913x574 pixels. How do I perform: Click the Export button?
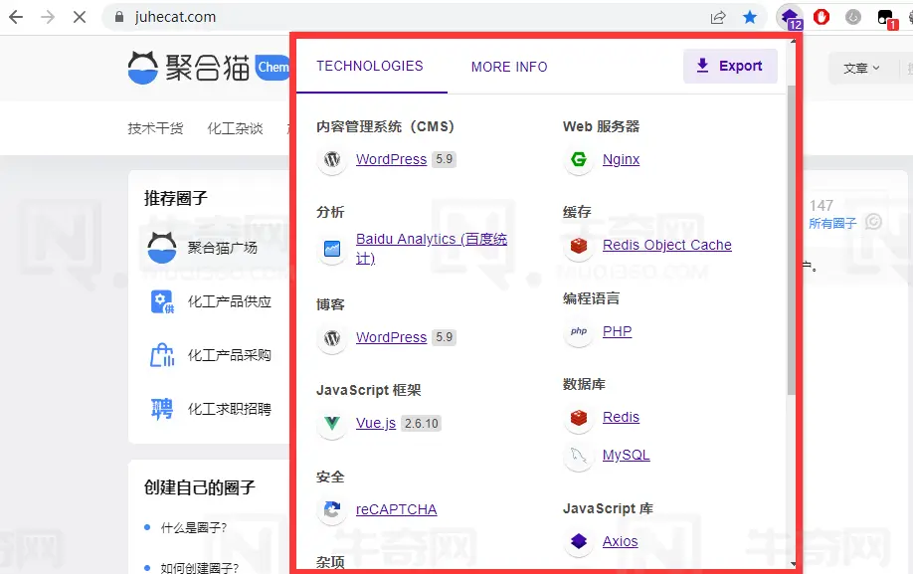coord(730,66)
